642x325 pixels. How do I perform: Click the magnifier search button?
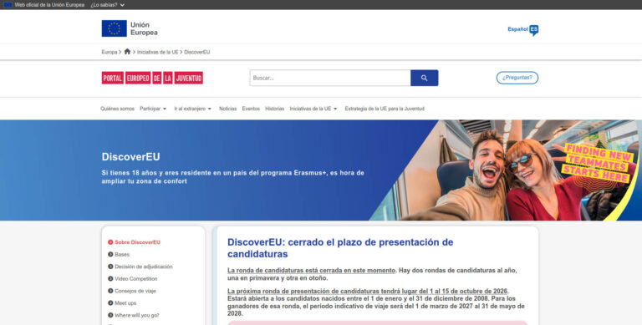point(424,78)
